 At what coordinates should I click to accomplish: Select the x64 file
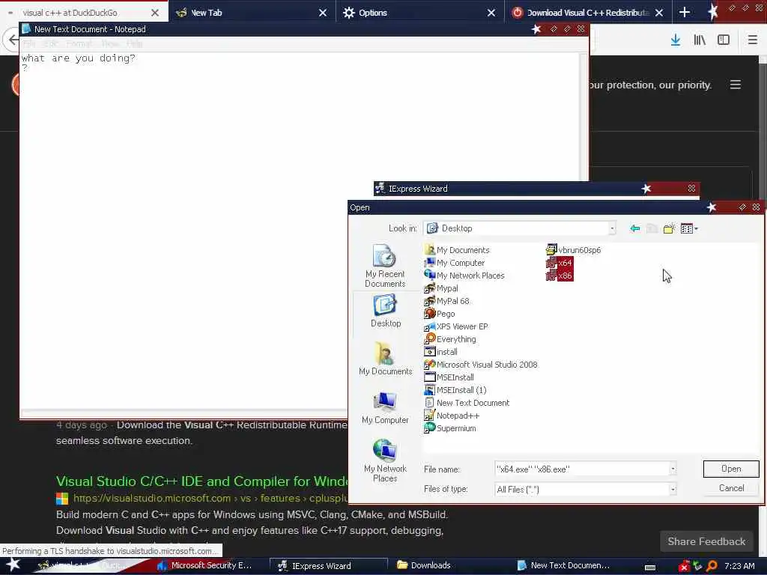[x=559, y=263]
